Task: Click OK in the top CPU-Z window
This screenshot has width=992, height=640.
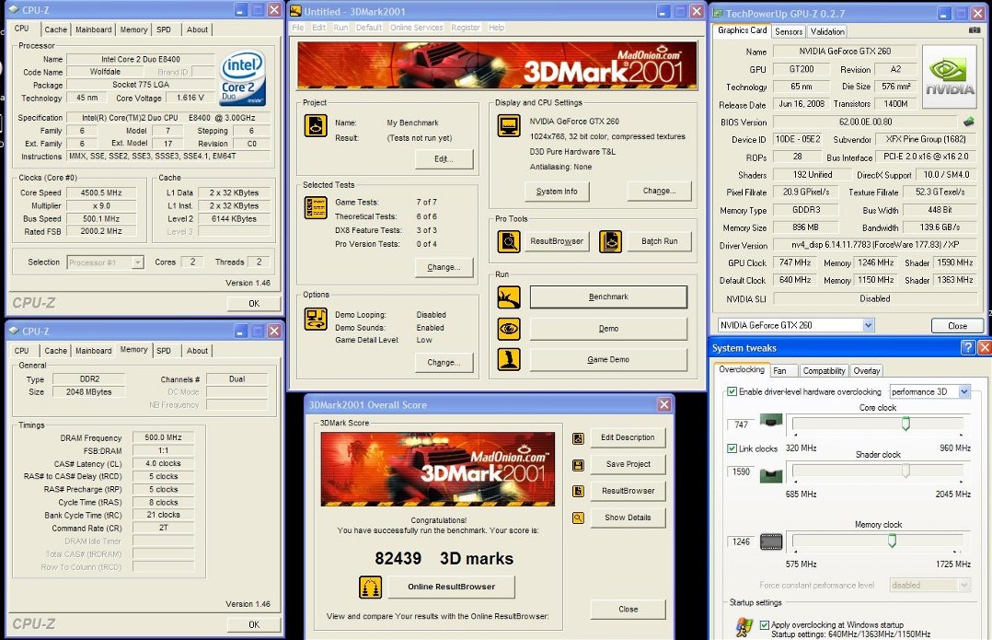Action: 254,303
